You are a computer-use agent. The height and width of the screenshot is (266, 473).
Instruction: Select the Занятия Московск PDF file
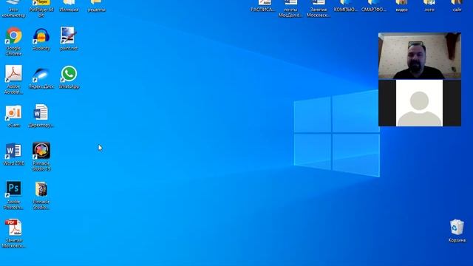coord(13,233)
